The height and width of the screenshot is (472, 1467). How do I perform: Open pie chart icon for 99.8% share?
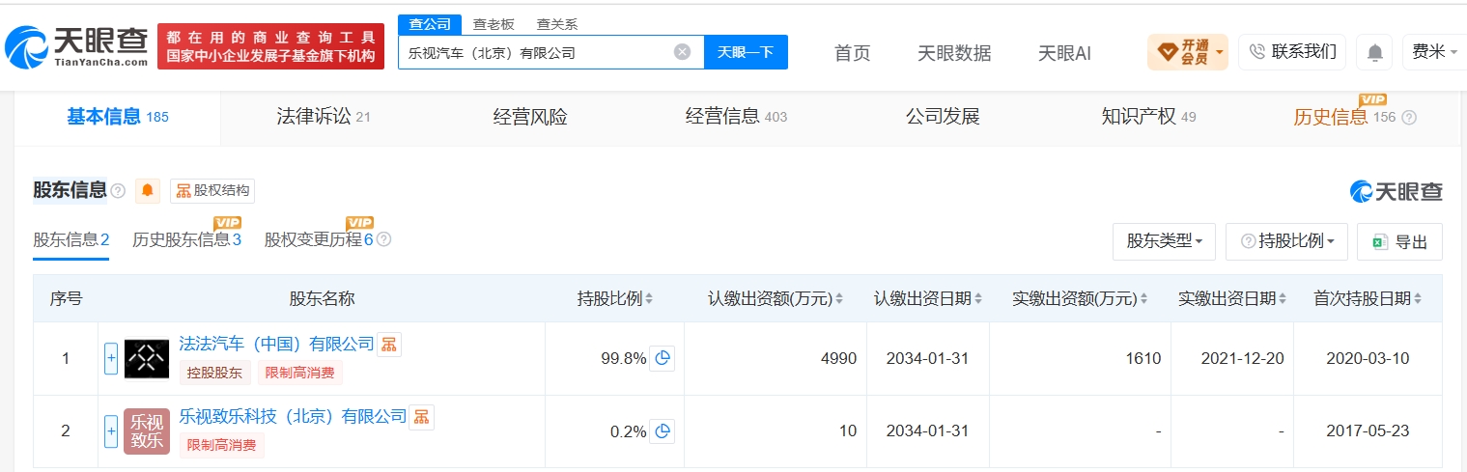coord(662,358)
